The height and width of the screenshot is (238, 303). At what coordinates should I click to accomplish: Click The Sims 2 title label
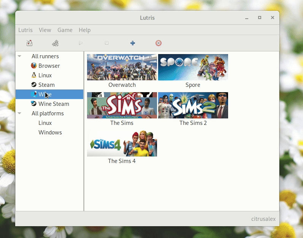pyautogui.click(x=193, y=123)
